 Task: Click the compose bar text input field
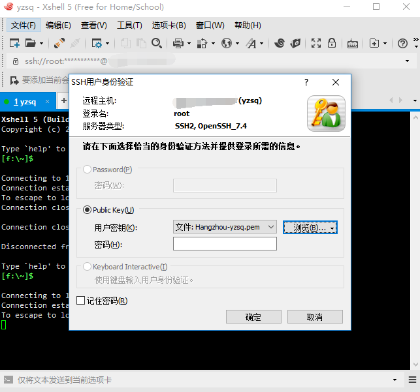[x=201, y=380]
